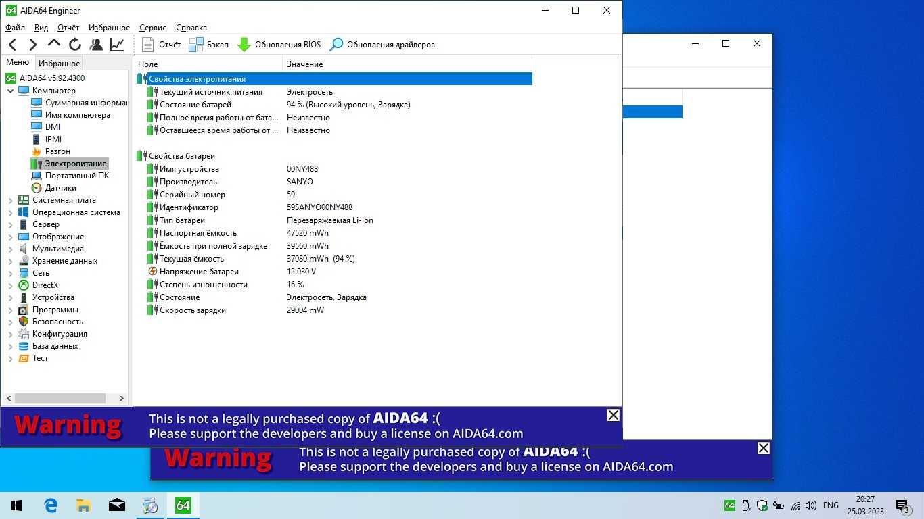
Task: Expand the DirectX tree node
Action: [11, 285]
